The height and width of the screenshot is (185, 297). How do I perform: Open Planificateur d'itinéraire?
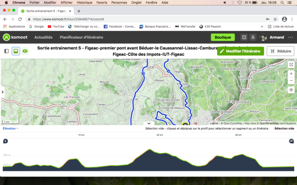(81, 37)
